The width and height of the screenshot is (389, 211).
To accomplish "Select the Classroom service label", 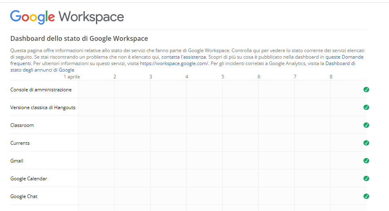I will click(22, 125).
